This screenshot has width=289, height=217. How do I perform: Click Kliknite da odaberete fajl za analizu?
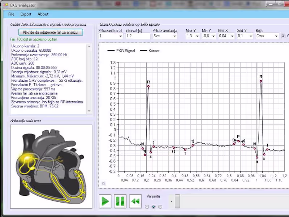[51, 32]
